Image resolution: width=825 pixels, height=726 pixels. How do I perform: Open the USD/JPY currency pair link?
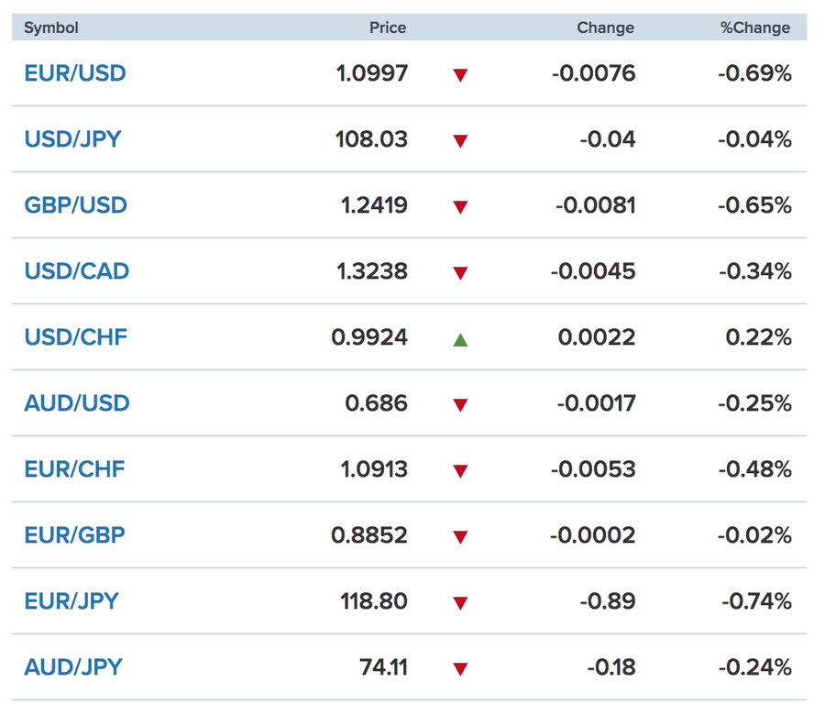tap(72, 139)
